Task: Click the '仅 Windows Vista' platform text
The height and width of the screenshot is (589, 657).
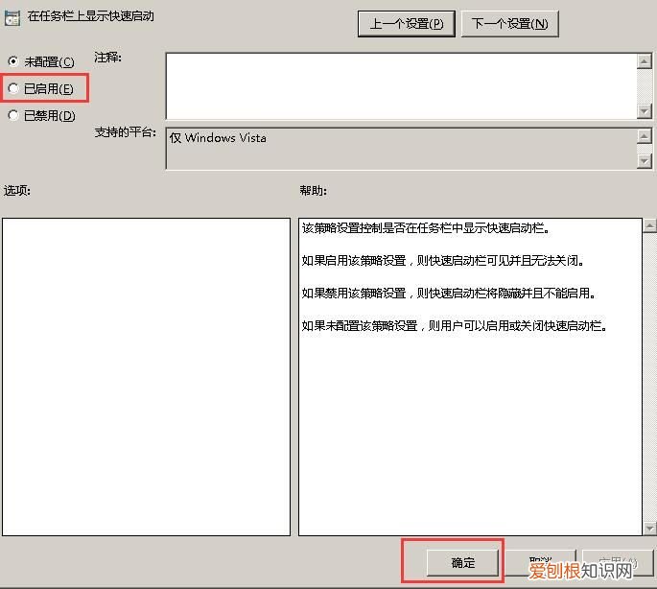Action: [x=218, y=137]
